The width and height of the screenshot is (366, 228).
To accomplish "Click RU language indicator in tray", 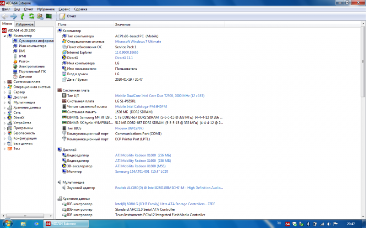I will [279, 223].
